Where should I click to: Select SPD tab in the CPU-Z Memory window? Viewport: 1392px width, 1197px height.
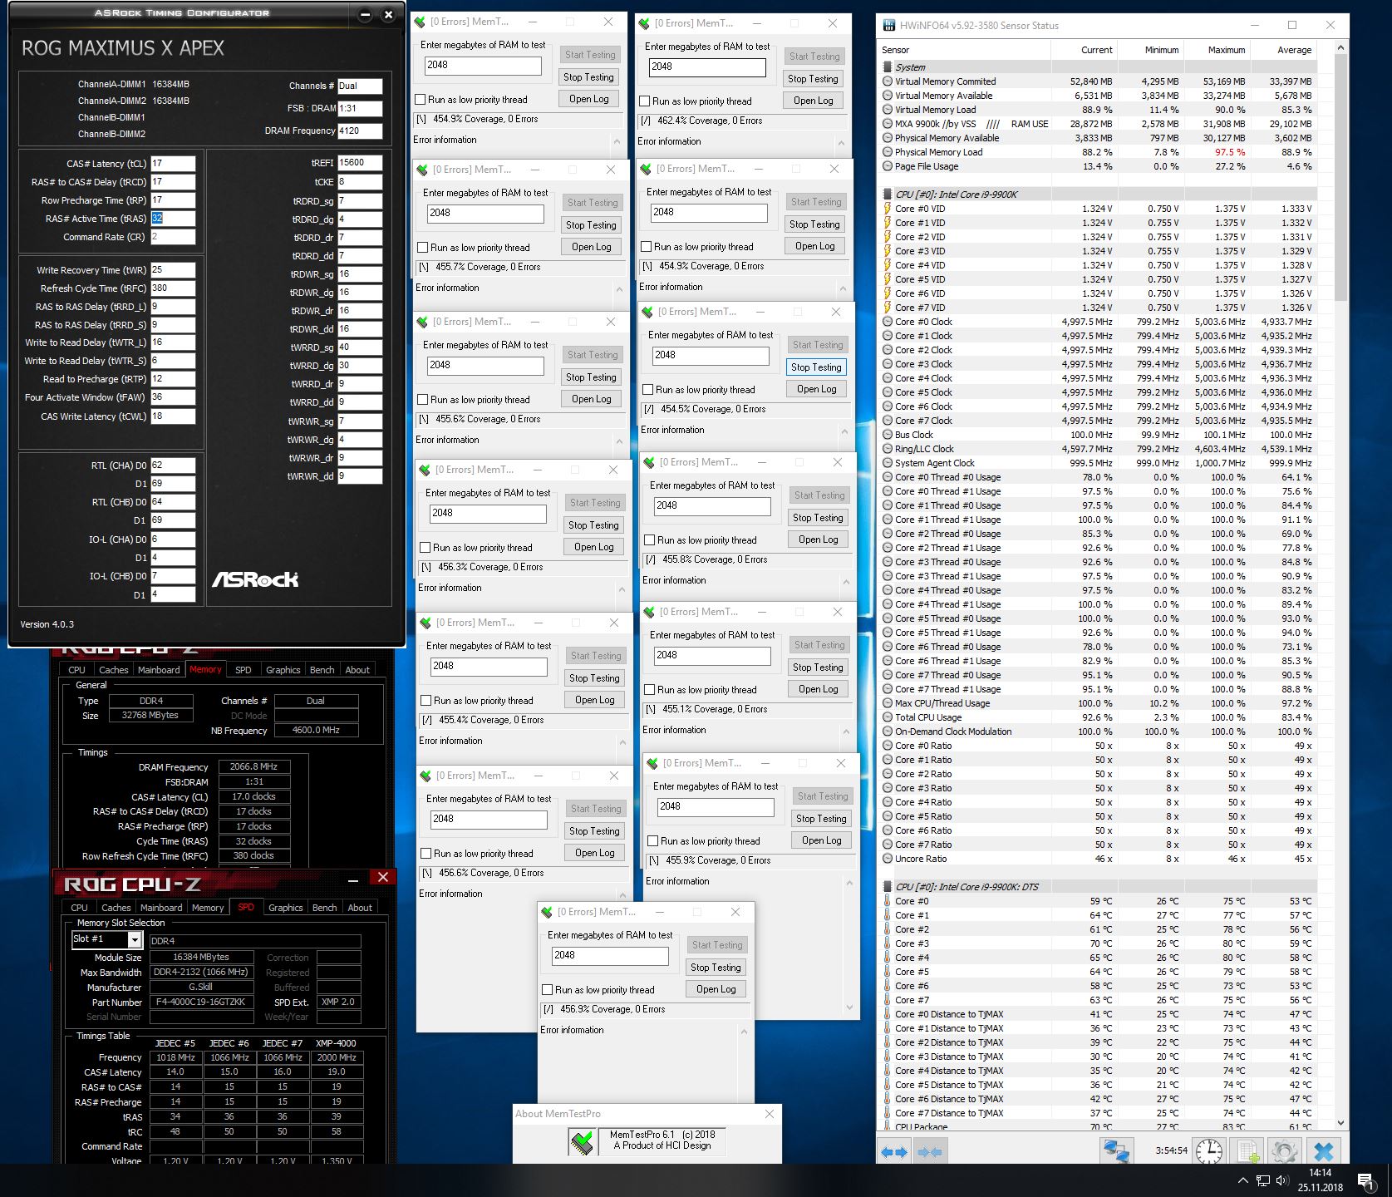243,670
